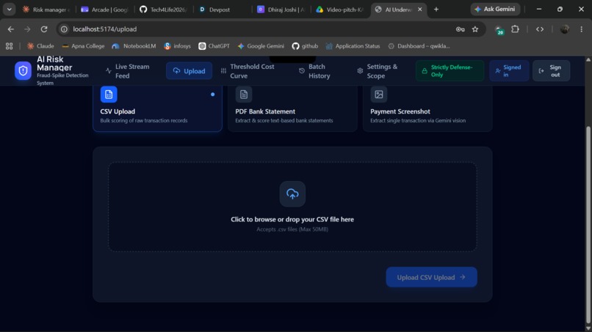Open the code brackets toolbar icon
Screen dimensions: 592x332
pyautogui.click(x=540, y=29)
